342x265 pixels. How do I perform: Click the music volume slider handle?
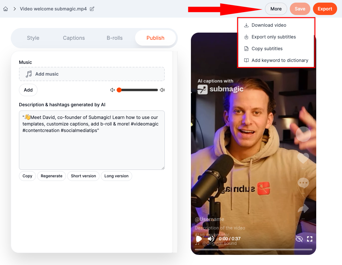pos(119,90)
